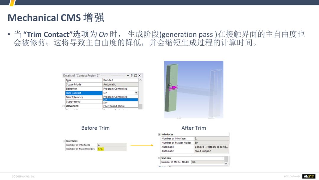Click the Advanced section header label

72,106
